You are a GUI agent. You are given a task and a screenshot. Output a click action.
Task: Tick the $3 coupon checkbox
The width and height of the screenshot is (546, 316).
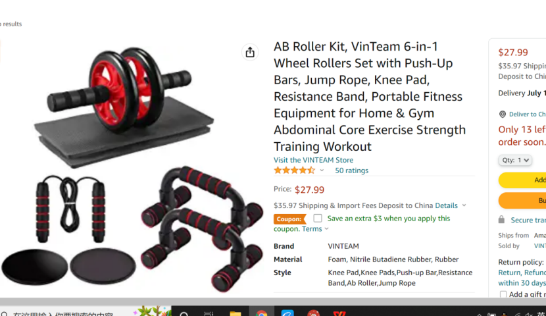318,218
